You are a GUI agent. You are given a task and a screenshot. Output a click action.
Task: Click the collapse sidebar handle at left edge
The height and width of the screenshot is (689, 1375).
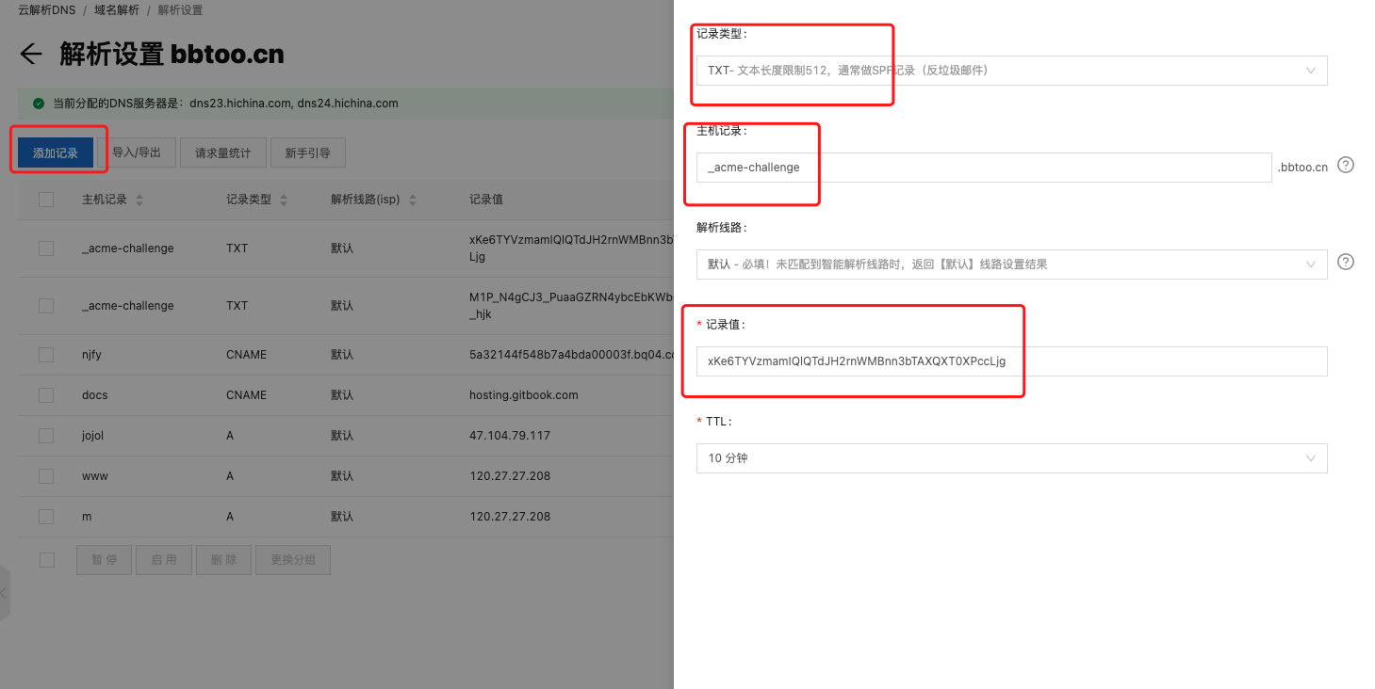[4, 593]
